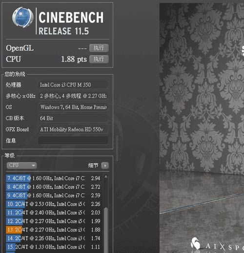Select ranking row 11 Core i5 at 2.40 GHz
Screen dimensions: 244x253
(x=54, y=212)
